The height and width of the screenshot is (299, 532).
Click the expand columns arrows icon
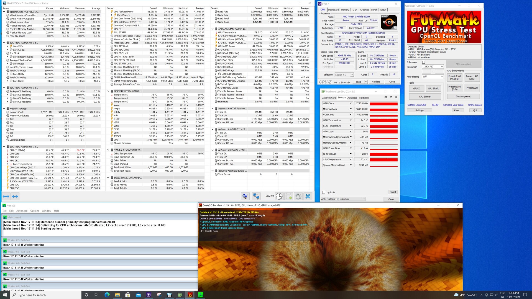(x=6, y=196)
